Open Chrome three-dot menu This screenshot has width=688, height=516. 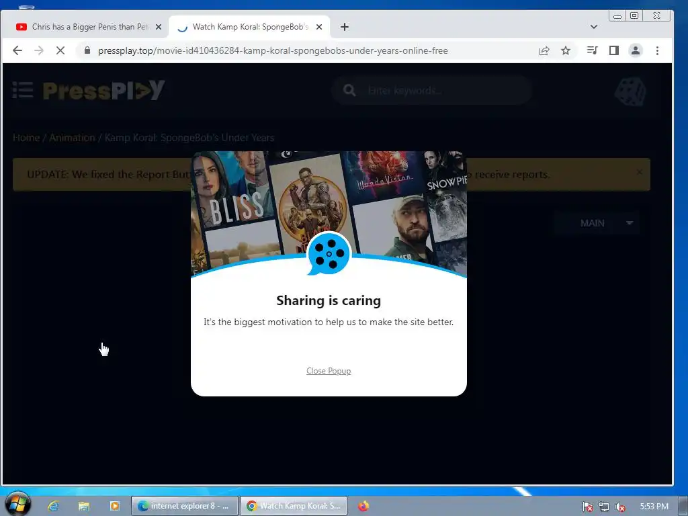click(x=657, y=50)
